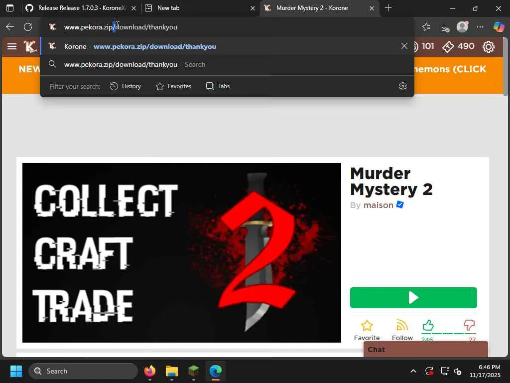Select the Search suggestion for www.pekora.zip/download/thankyou
The image size is (510, 383).
point(227,64)
